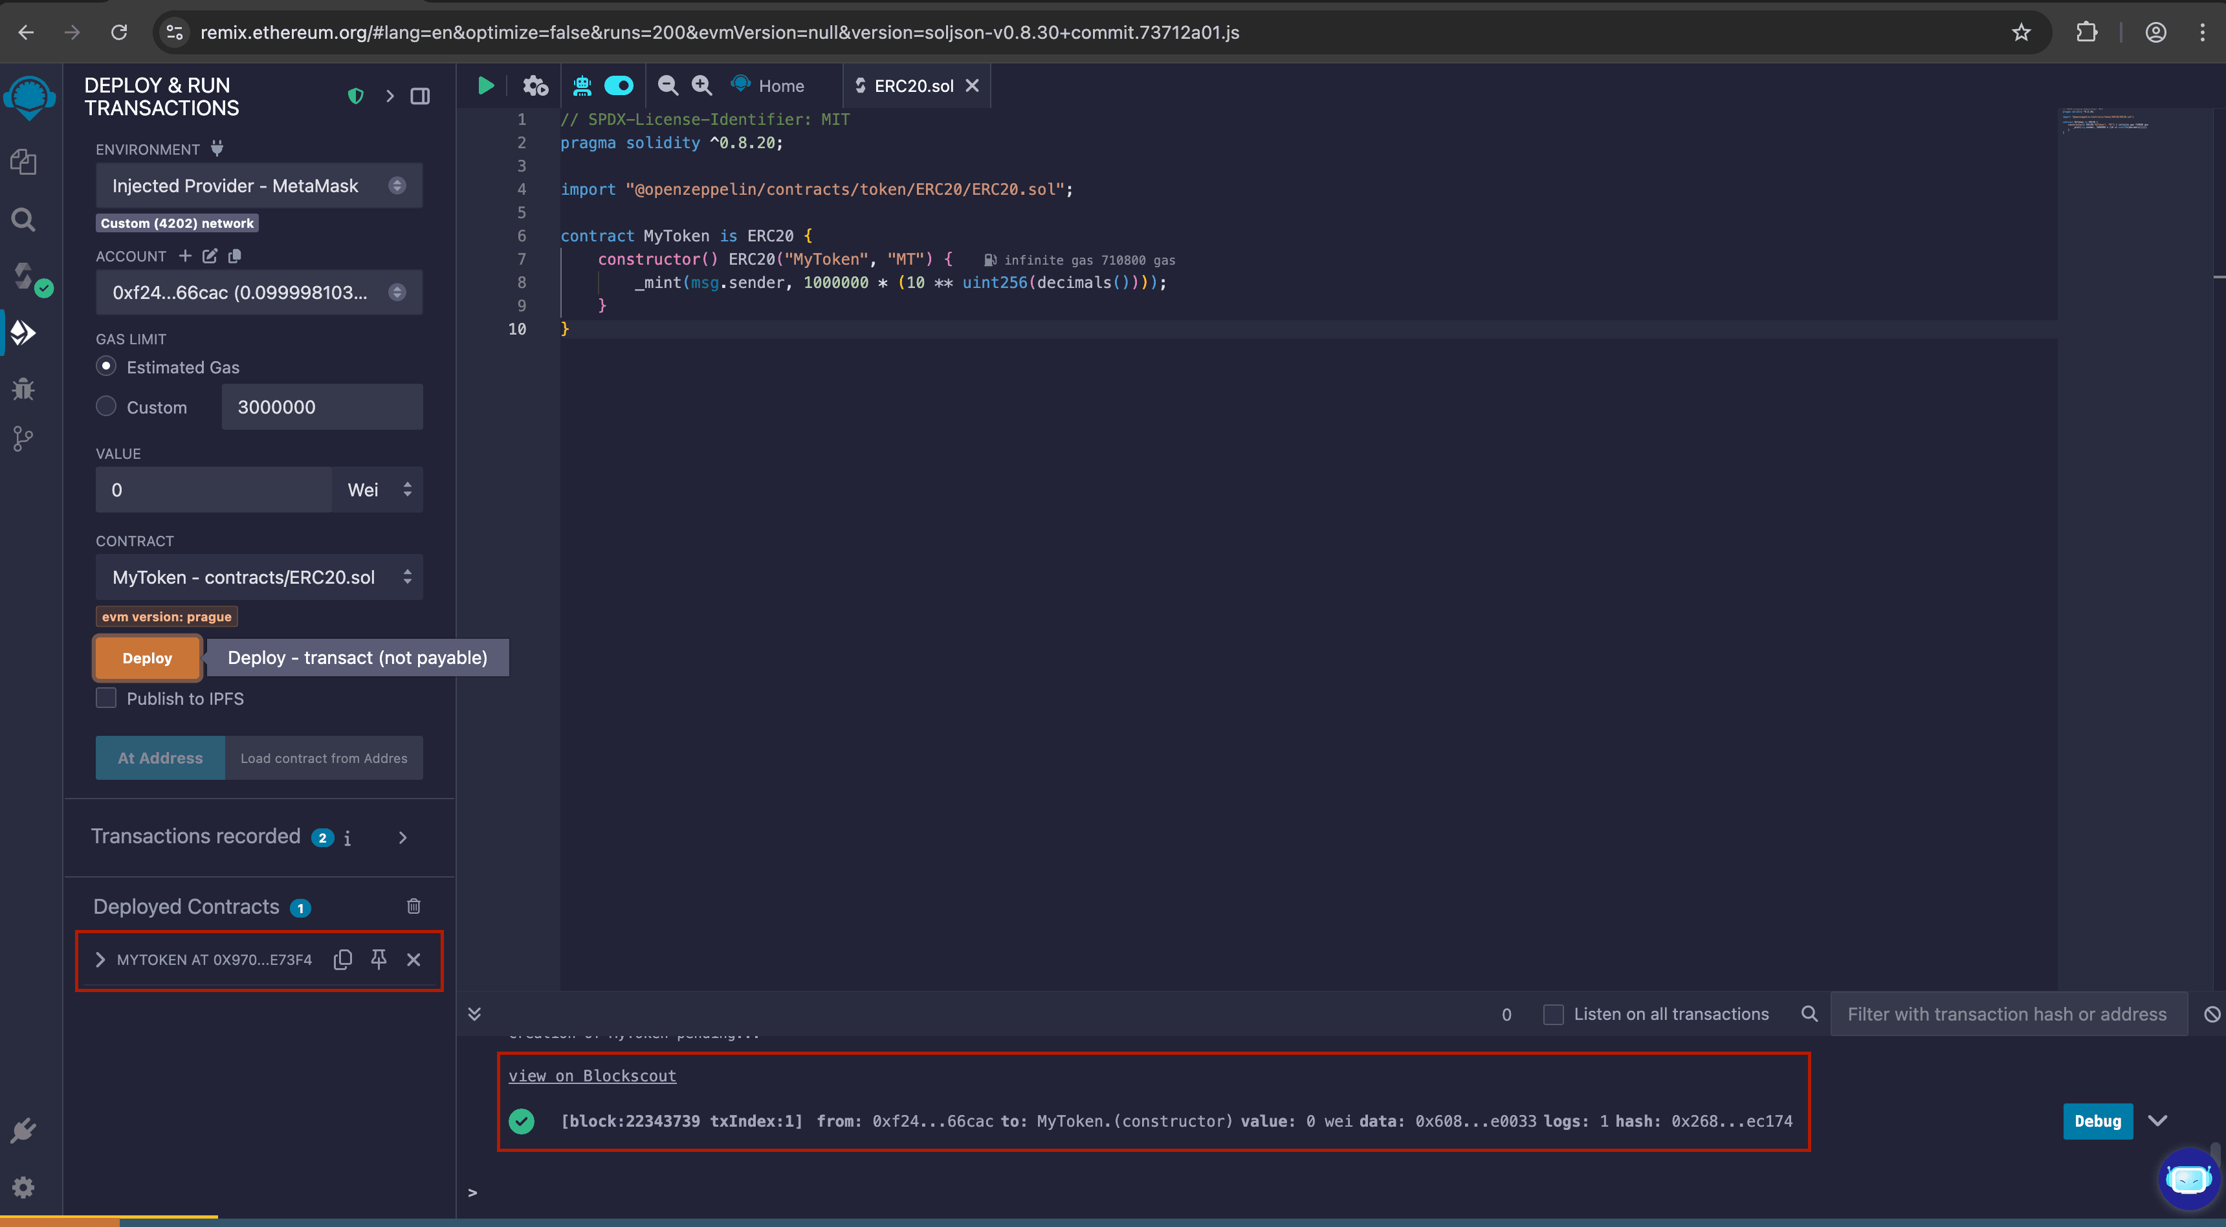This screenshot has height=1227, width=2226.
Task: Open the Wei unit dropdown
Action: 378,490
